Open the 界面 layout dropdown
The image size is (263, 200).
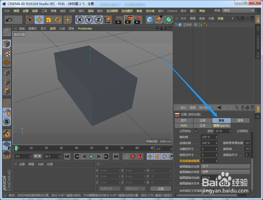pyautogui.click(x=238, y=11)
